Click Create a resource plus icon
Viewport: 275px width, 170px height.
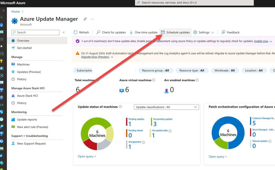(2, 17)
